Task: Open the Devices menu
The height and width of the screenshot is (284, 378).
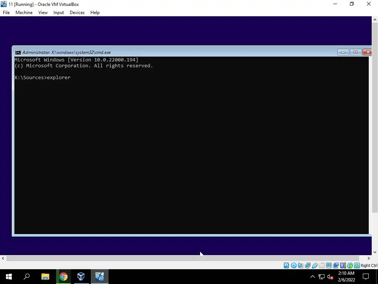Action: pos(77,13)
